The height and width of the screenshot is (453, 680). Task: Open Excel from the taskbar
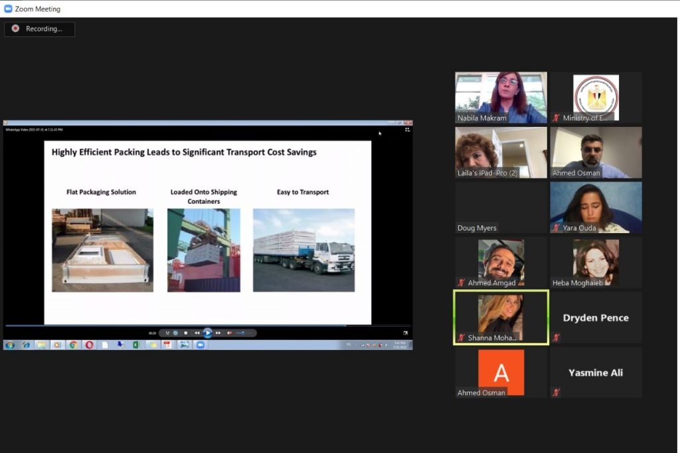(x=136, y=345)
